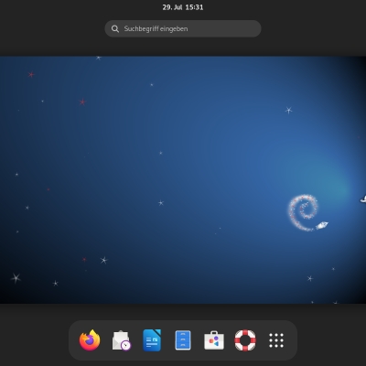
Task: Open LibreOffice Writer from the dash
Action: (152, 340)
